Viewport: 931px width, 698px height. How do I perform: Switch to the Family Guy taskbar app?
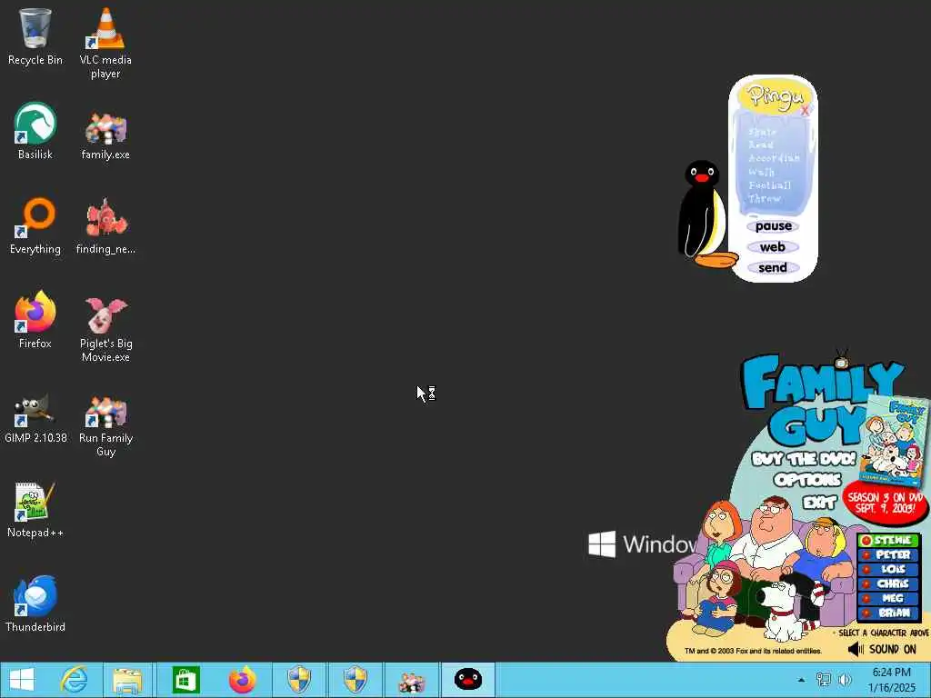coord(412,680)
